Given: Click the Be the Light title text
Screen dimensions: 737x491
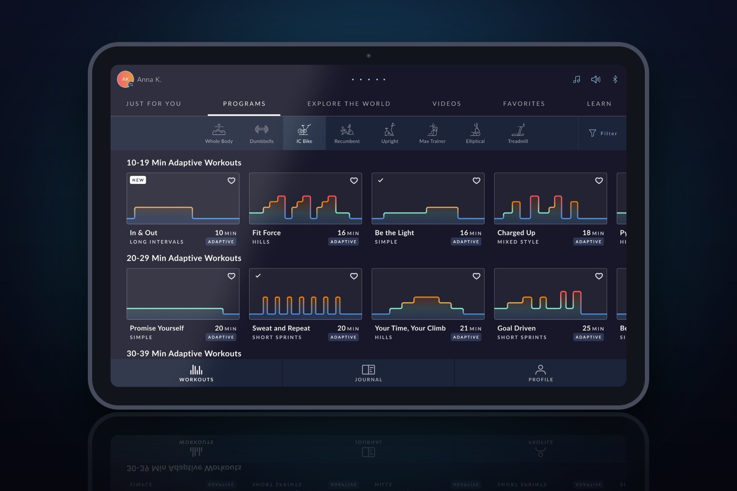Looking at the screenshot, I should click(394, 233).
